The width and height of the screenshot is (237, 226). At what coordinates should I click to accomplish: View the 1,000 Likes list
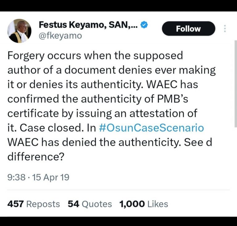click(x=143, y=204)
